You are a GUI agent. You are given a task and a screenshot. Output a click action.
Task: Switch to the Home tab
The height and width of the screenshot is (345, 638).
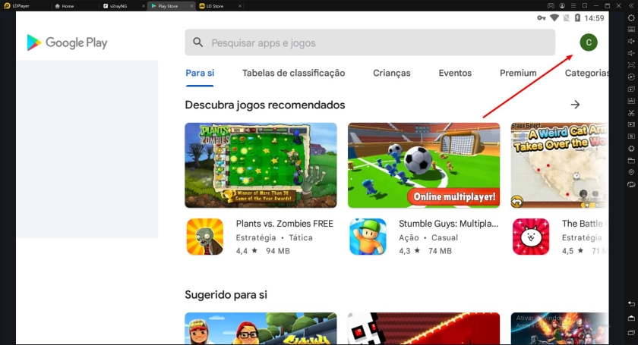coord(65,6)
